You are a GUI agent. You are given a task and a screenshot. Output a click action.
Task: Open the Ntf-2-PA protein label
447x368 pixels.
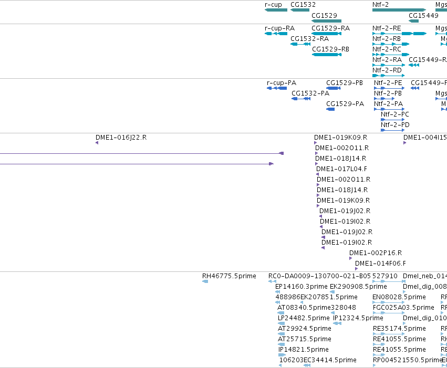388,104
